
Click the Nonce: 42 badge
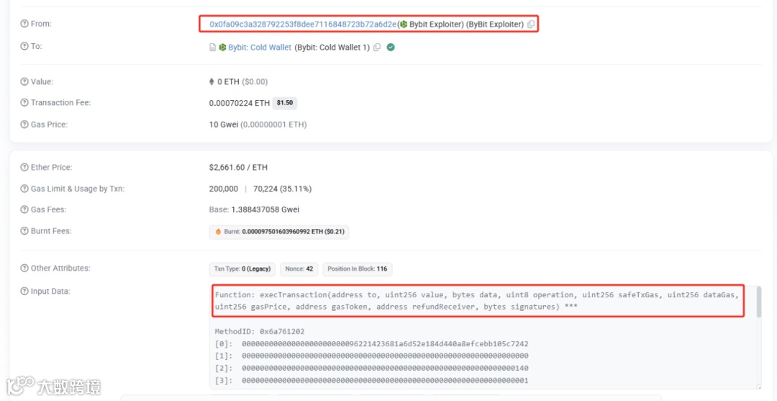click(x=299, y=269)
